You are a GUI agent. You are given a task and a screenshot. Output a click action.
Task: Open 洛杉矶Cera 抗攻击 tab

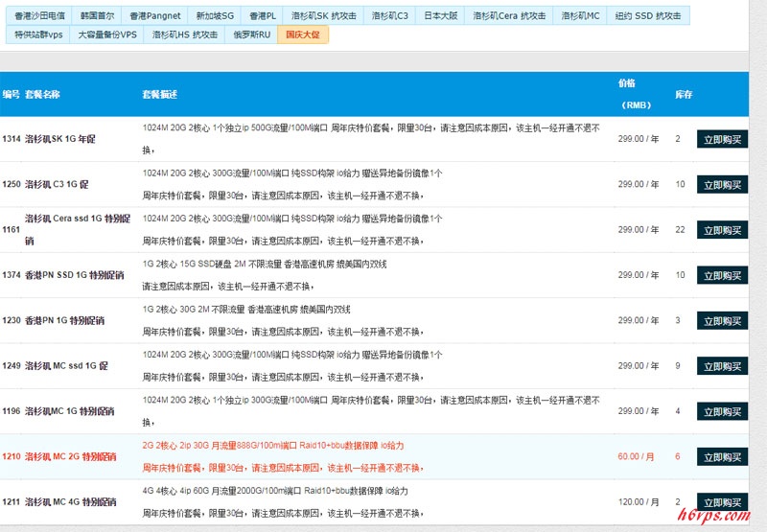509,15
